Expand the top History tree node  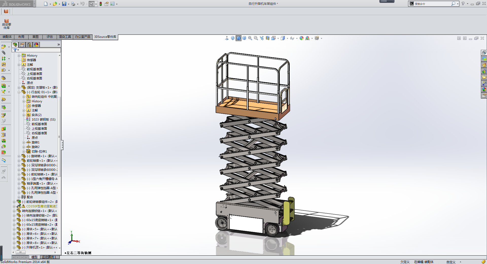point(19,56)
